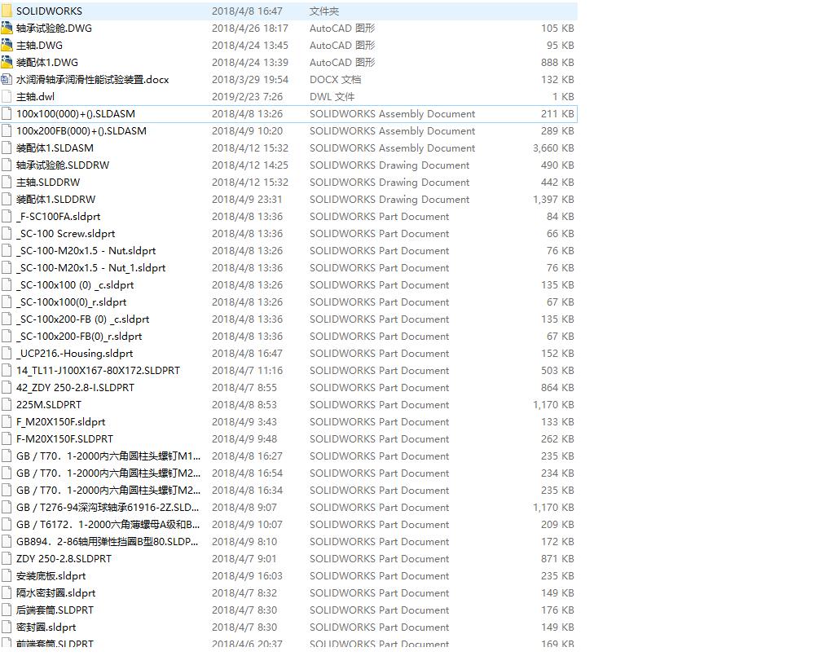
Task: Click the file icon of 100x100(000)+().SLDASM
Action: coord(7,113)
